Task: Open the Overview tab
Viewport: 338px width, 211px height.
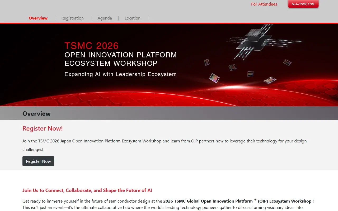Action: point(38,18)
